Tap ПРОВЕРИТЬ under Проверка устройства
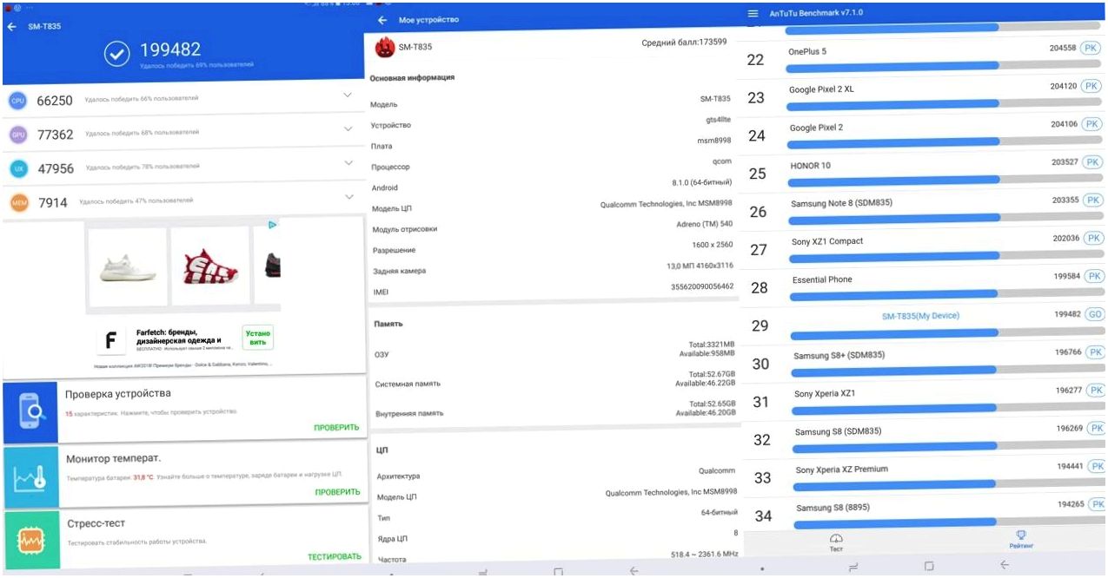The image size is (1108, 578). tap(336, 427)
